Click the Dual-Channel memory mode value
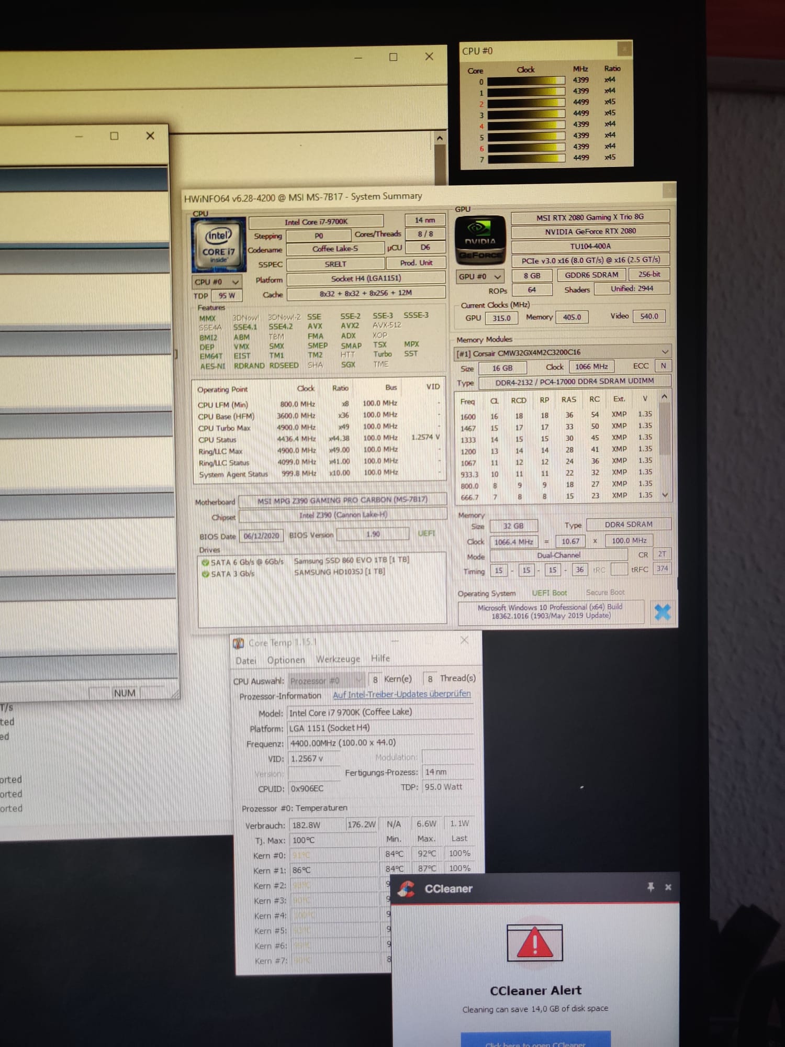 [559, 555]
